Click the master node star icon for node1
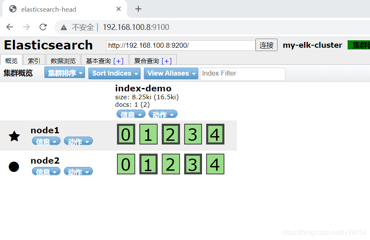370x240 pixels. point(14,136)
